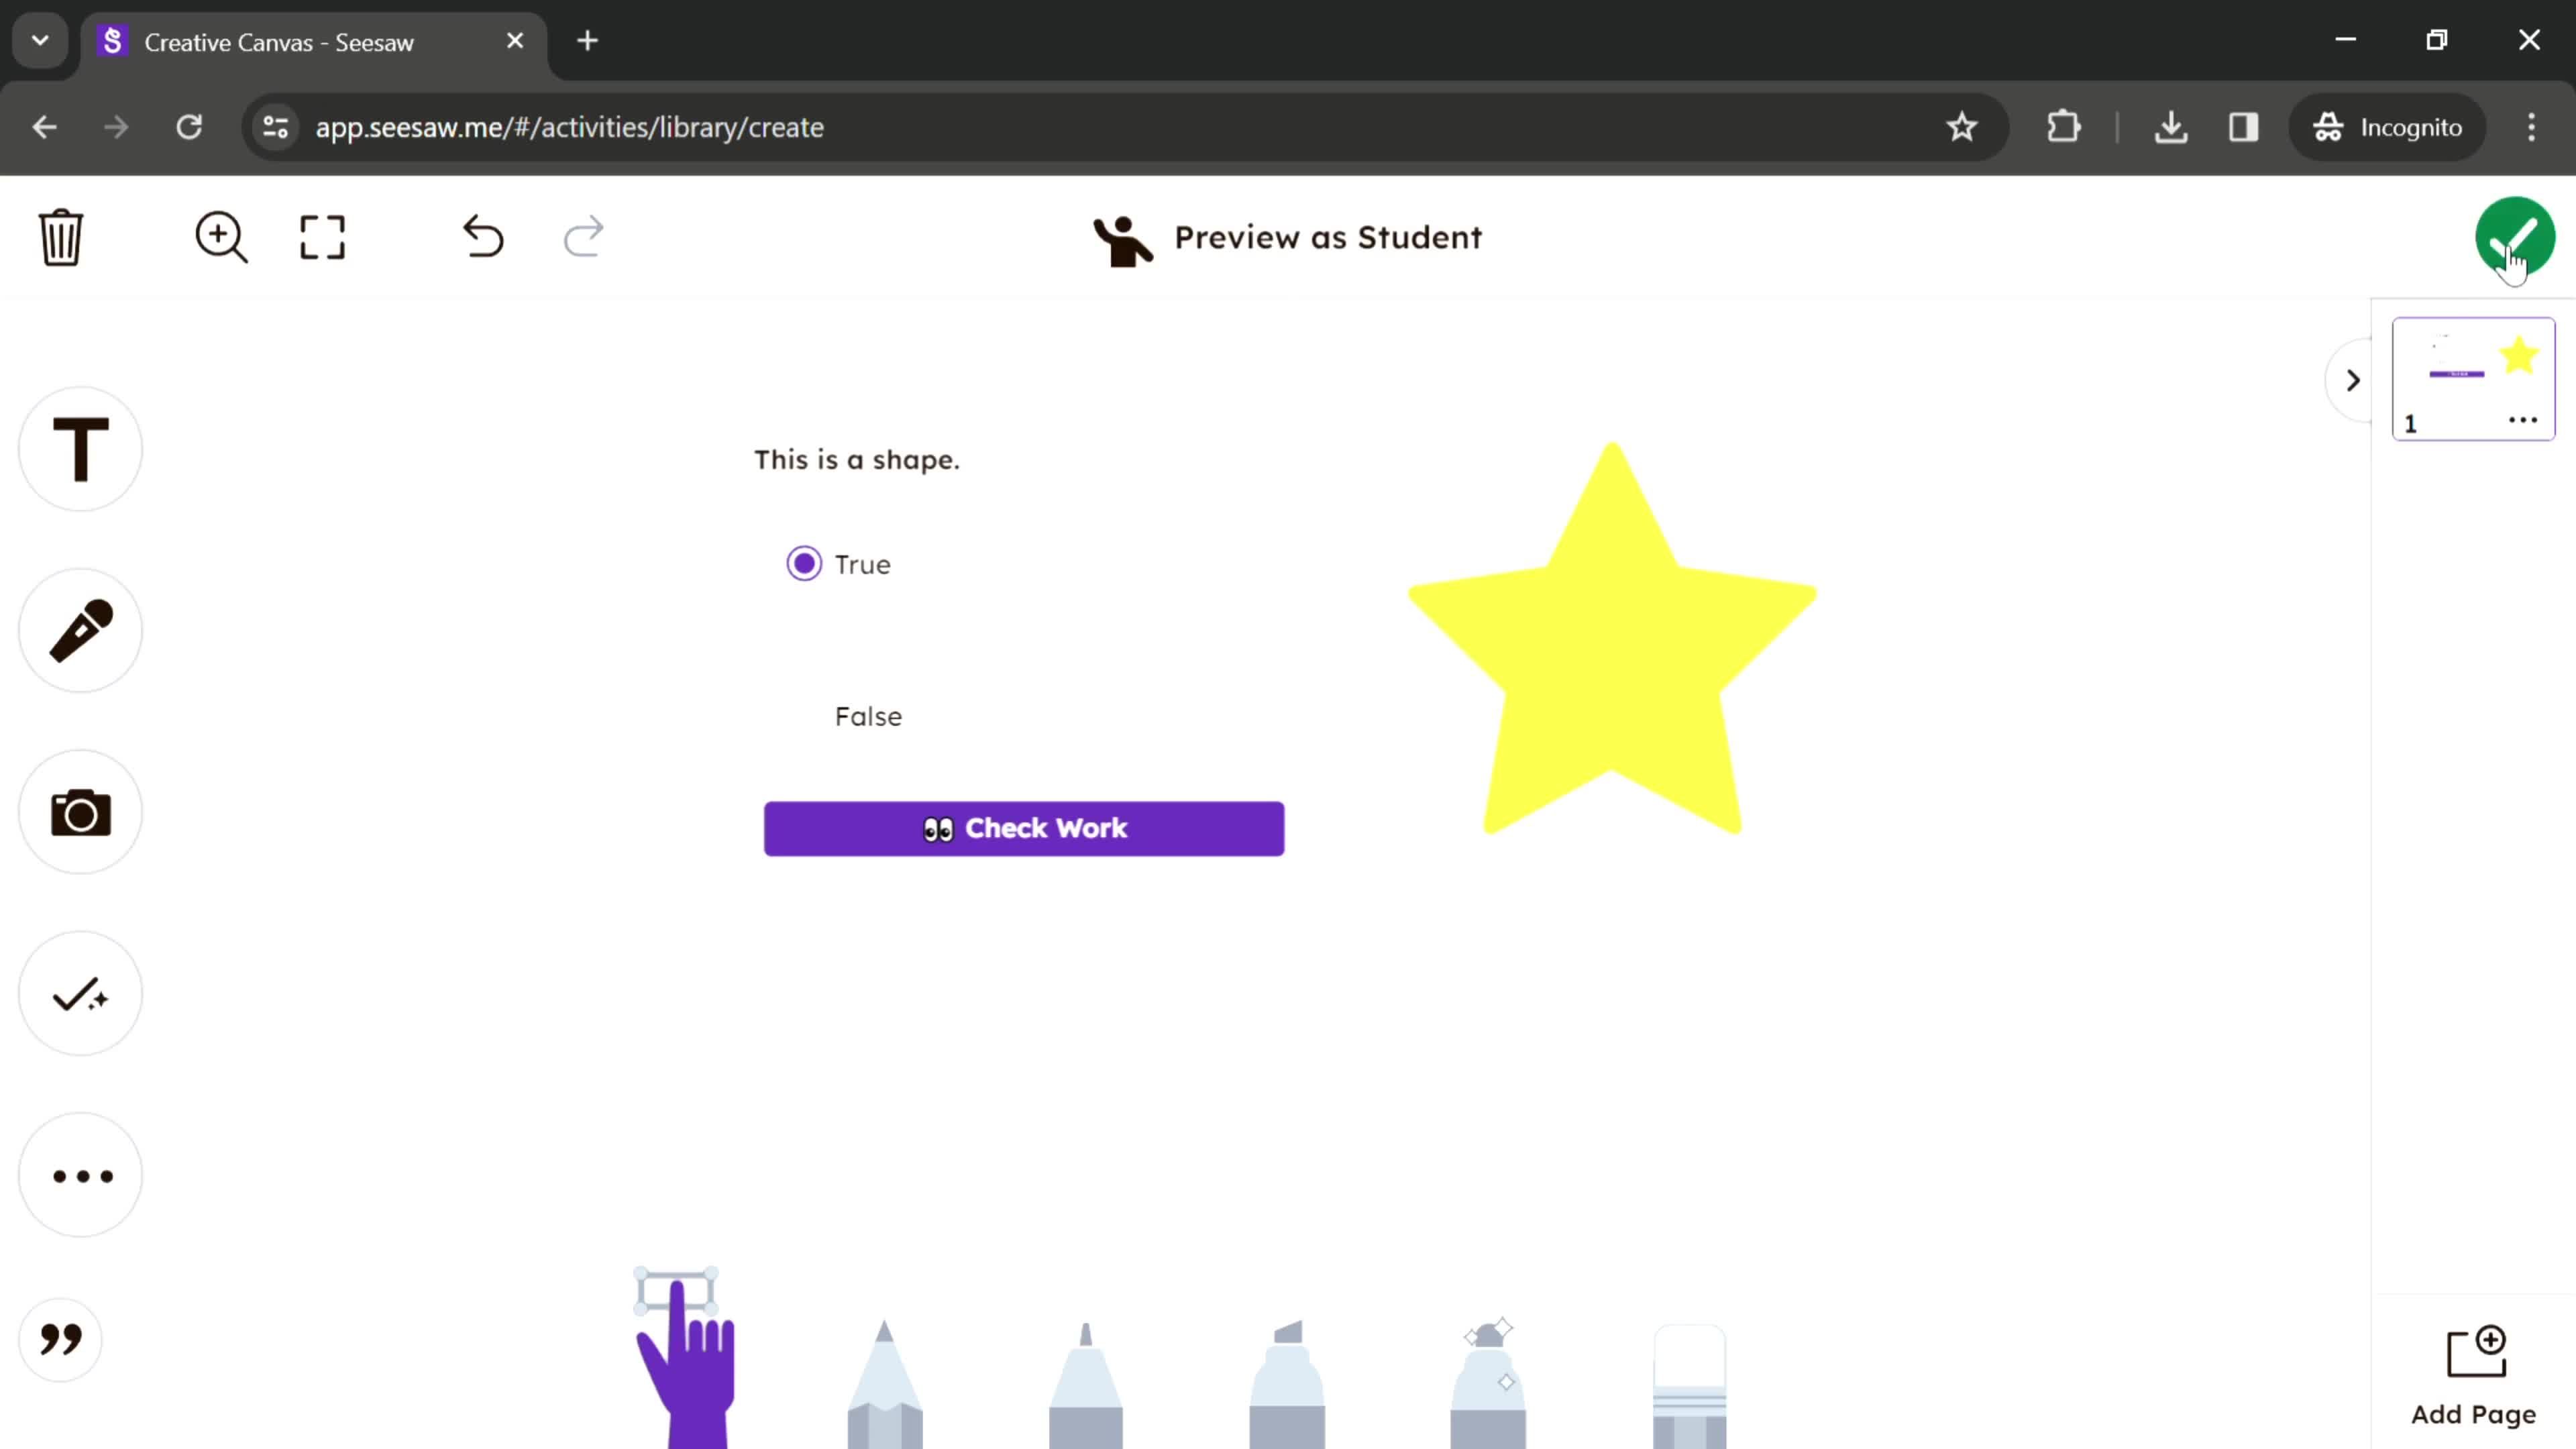2576x1449 pixels.
Task: Click the Zoom In magnifier icon
Action: [x=219, y=235]
